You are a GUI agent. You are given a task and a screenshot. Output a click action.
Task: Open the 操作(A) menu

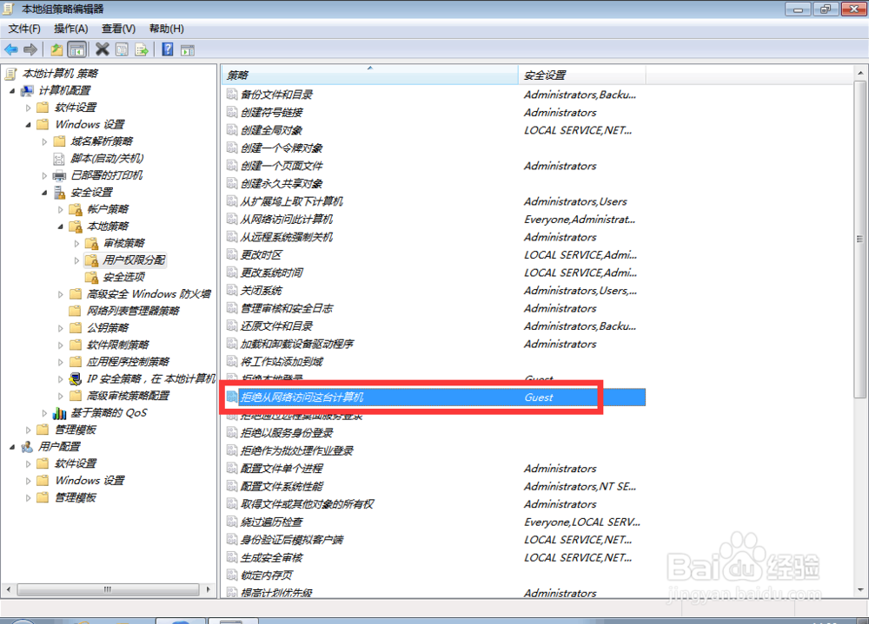71,29
